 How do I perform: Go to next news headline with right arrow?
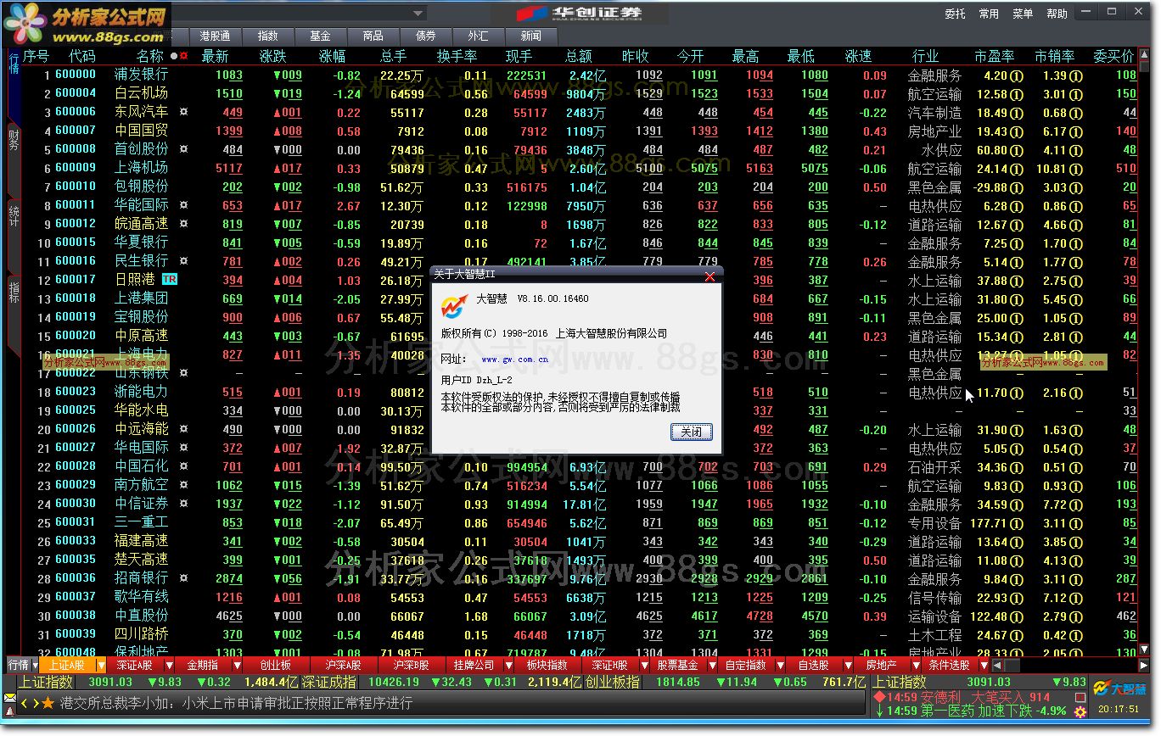coord(36,703)
